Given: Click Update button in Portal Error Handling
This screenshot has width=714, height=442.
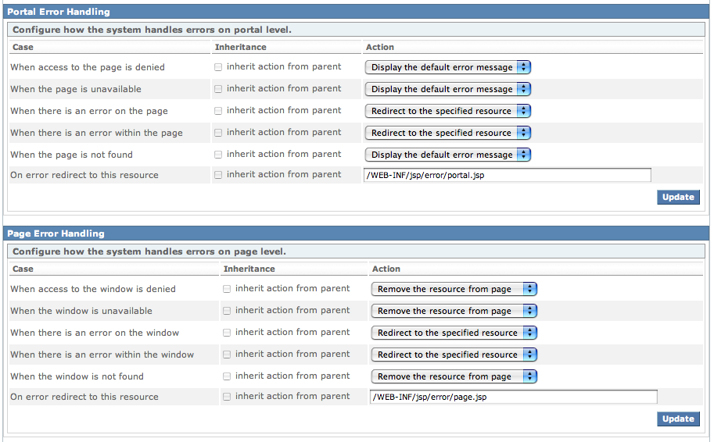Looking at the screenshot, I should [678, 198].
